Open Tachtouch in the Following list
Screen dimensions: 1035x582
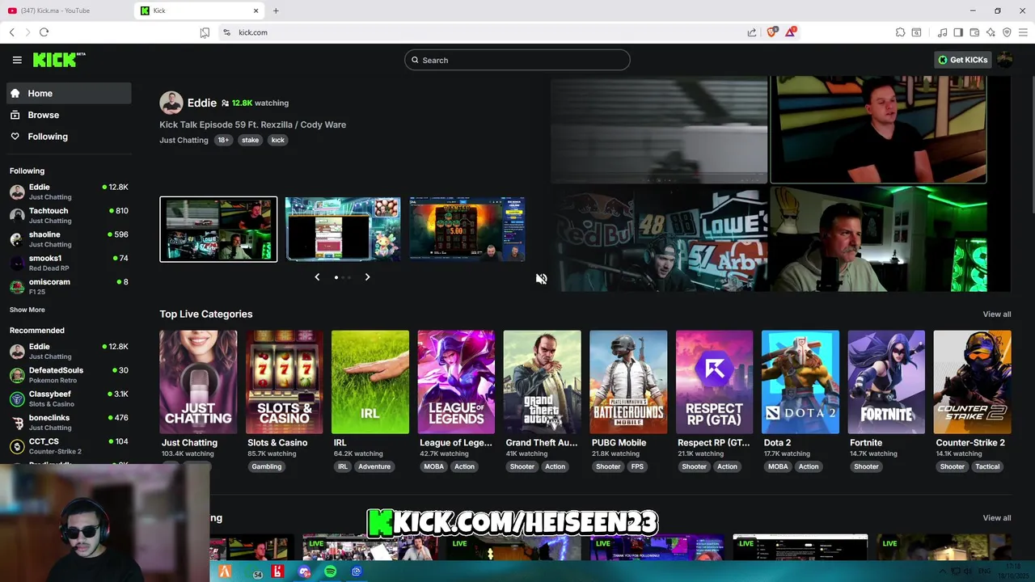click(x=69, y=215)
